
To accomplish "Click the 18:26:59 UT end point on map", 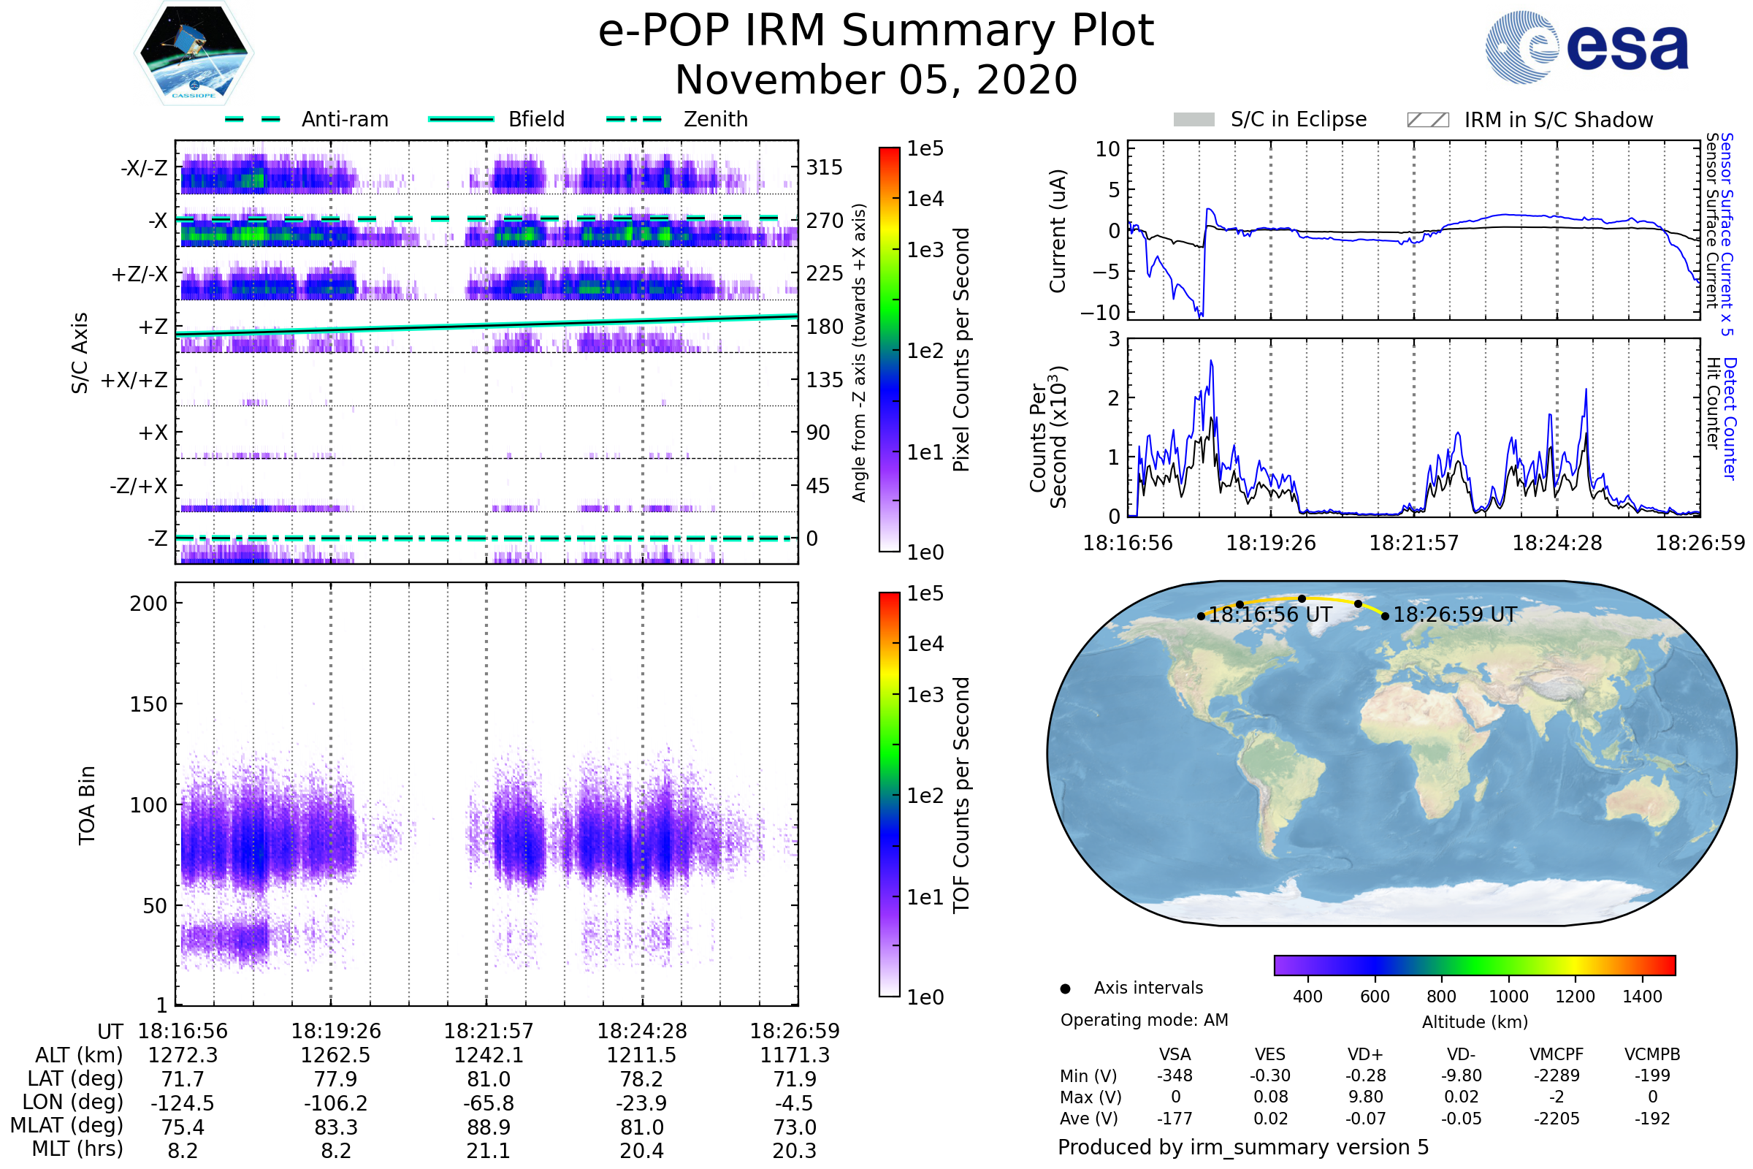I will tap(1385, 616).
